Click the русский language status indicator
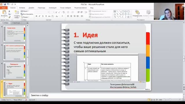This screenshot has height=104, width=185. 32,100
